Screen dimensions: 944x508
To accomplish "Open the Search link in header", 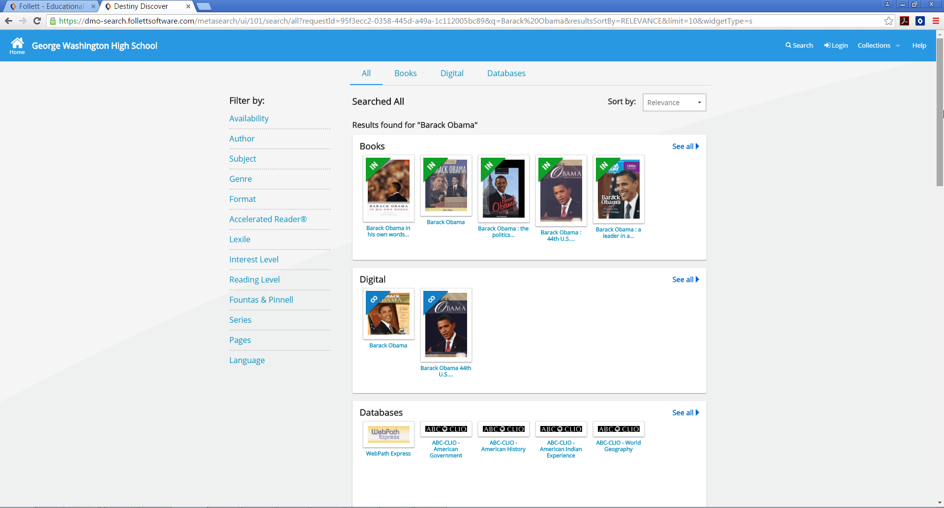I will pyautogui.click(x=799, y=45).
